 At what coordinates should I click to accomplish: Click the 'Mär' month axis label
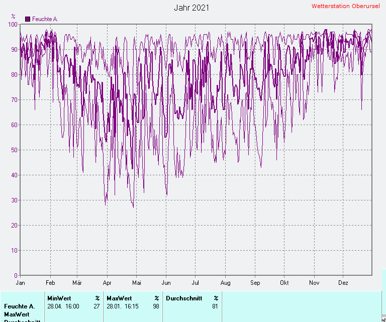point(77,283)
